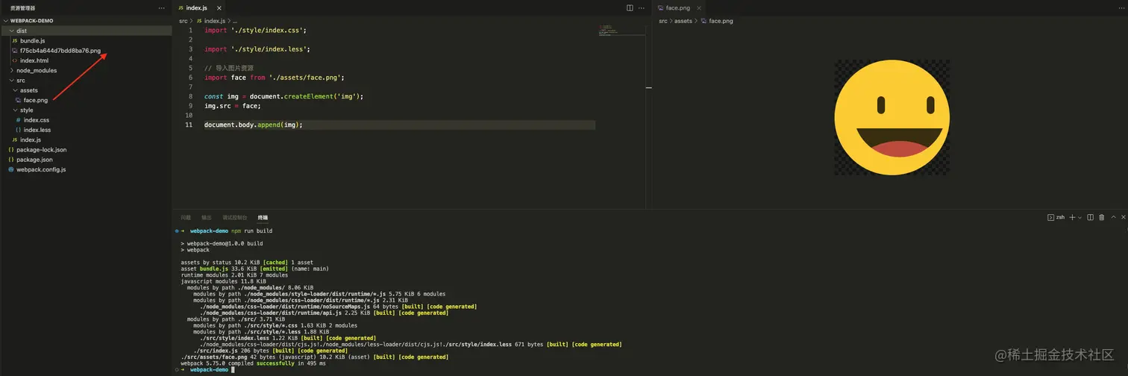Screen dimensions: 1128x376
Task: Click 'img.src = face;' on line 9
Action: pos(233,105)
